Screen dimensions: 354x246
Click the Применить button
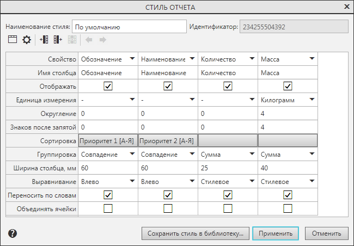[x=276, y=233]
